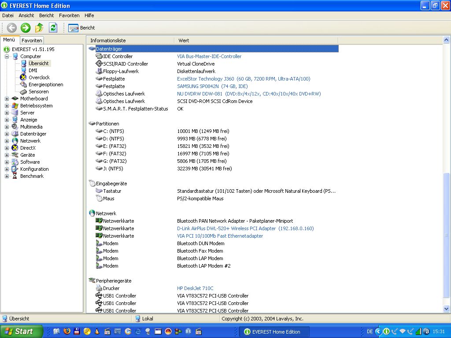This screenshot has width=451, height=338.
Task: Open SAMSUNG SP0842N link
Action: [x=212, y=86]
